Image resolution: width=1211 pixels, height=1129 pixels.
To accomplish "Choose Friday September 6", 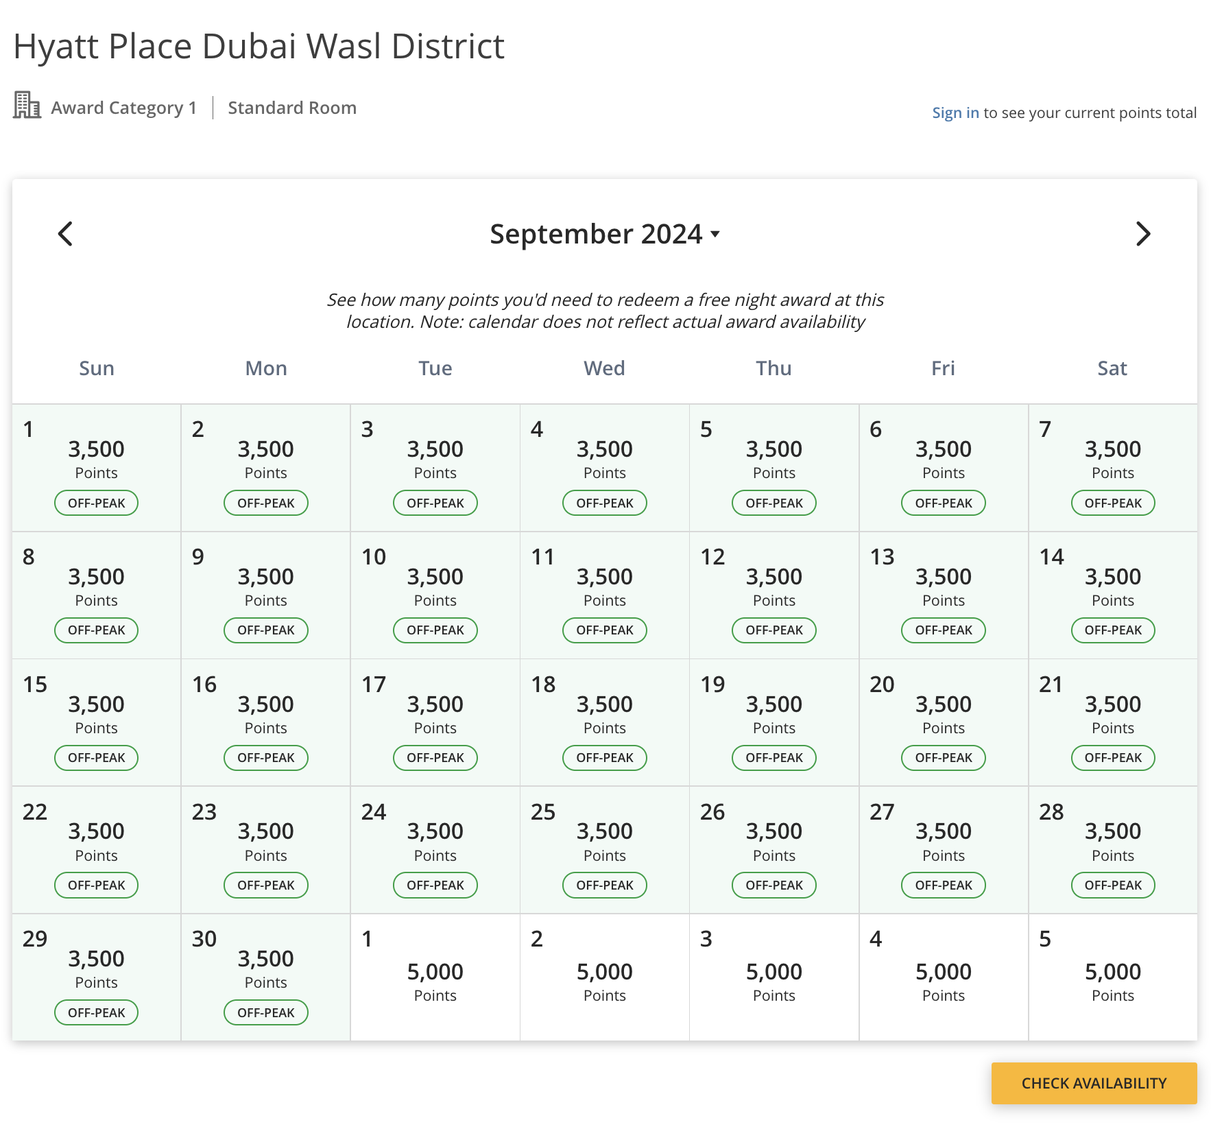I will (x=944, y=468).
